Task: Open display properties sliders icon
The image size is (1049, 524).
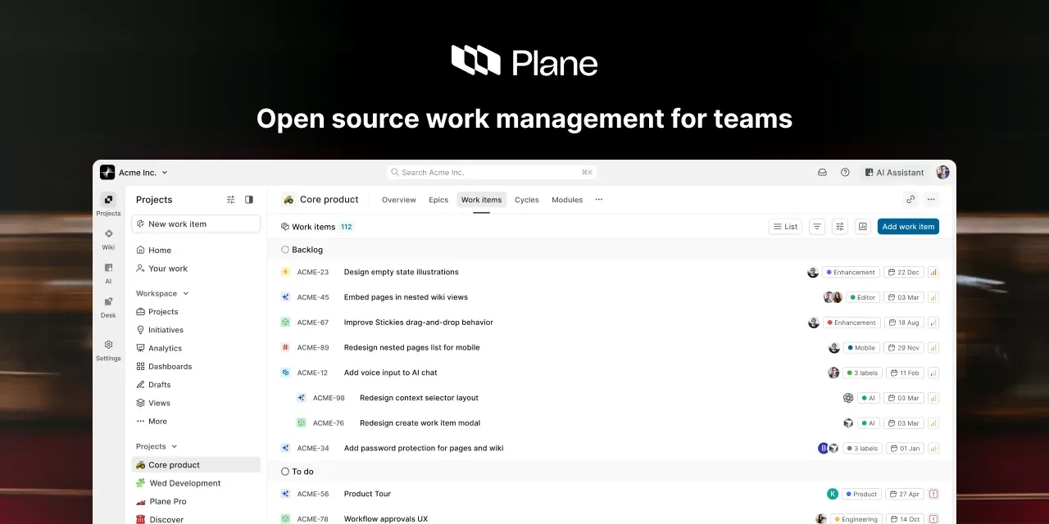Action: click(x=840, y=227)
